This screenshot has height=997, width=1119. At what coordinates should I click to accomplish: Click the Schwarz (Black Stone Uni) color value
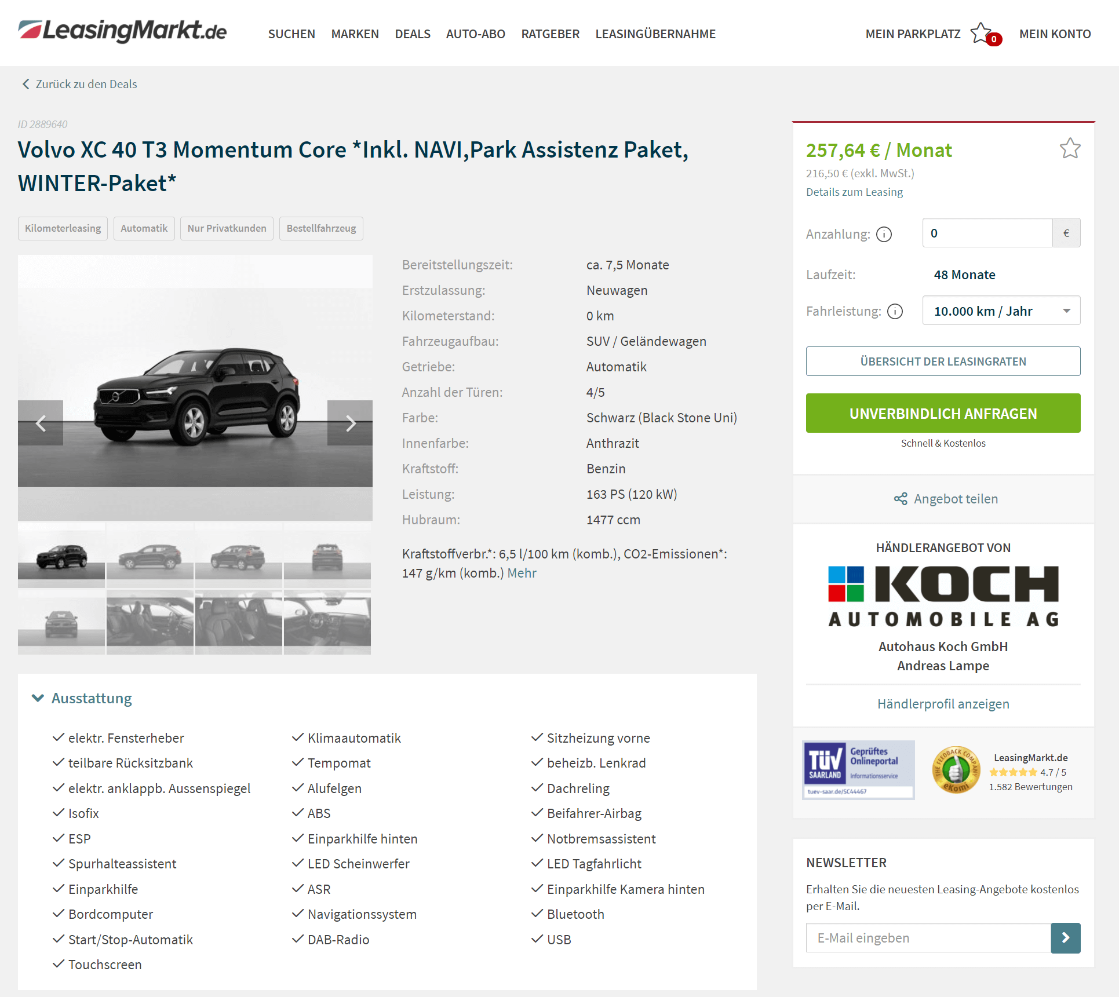(x=661, y=418)
